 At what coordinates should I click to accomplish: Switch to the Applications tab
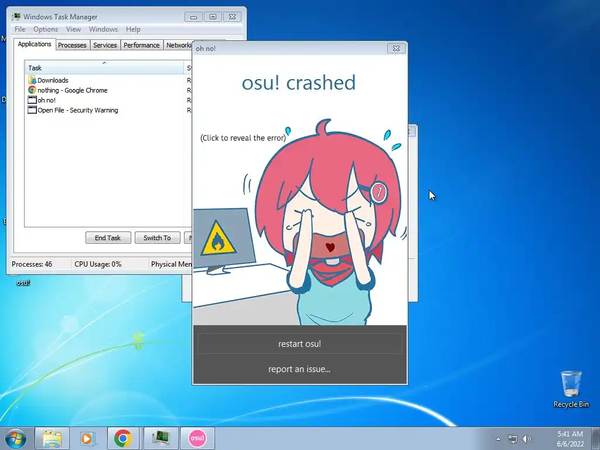[35, 44]
